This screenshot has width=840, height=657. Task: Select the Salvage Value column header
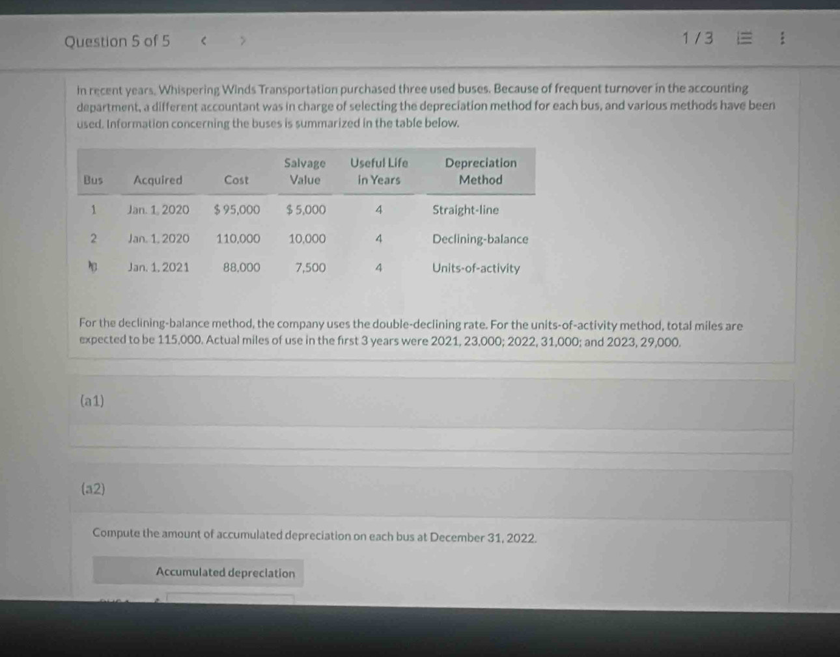pos(305,171)
